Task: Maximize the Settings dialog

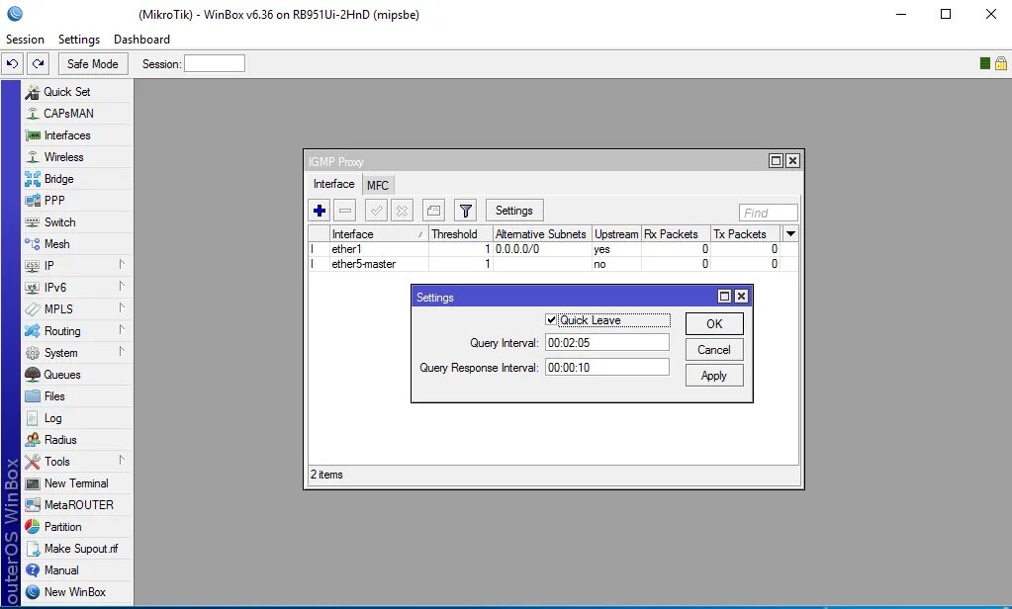Action: pyautogui.click(x=725, y=297)
